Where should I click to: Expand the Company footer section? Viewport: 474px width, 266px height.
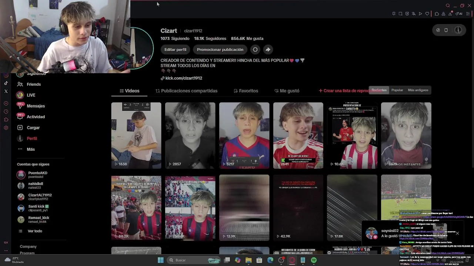[x=28, y=246]
